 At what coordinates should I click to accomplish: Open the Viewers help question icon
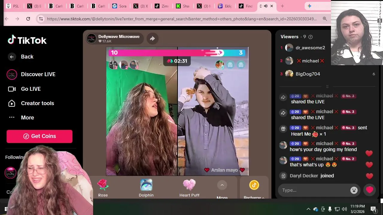[x=310, y=37]
